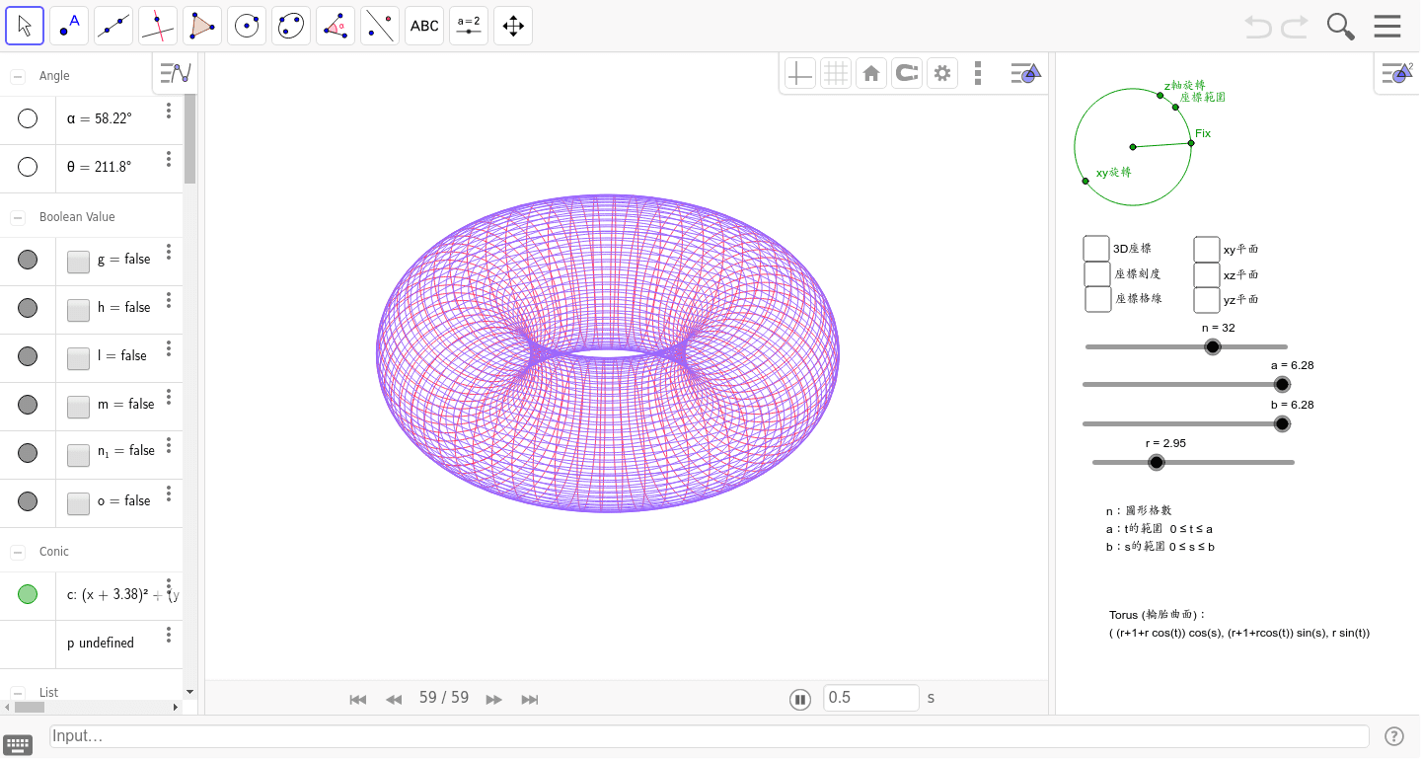Enable the 3D座標 checkbox
The image size is (1421, 759).
(1095, 248)
